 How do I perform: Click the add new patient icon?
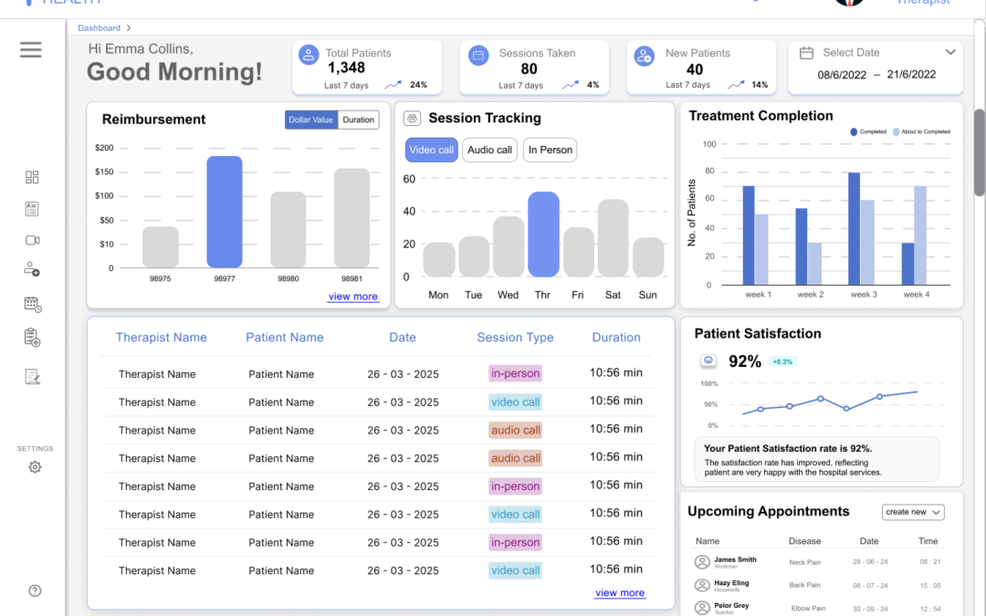coord(32,269)
